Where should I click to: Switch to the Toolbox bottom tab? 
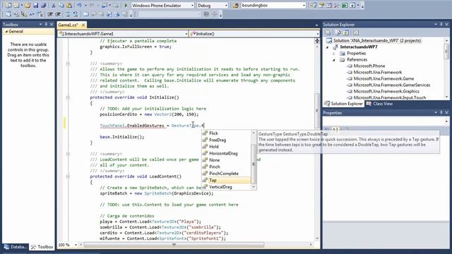click(x=42, y=247)
